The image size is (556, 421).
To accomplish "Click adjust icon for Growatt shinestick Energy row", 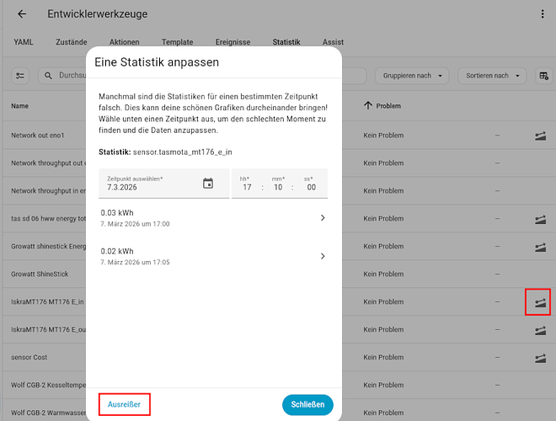I will point(539,247).
